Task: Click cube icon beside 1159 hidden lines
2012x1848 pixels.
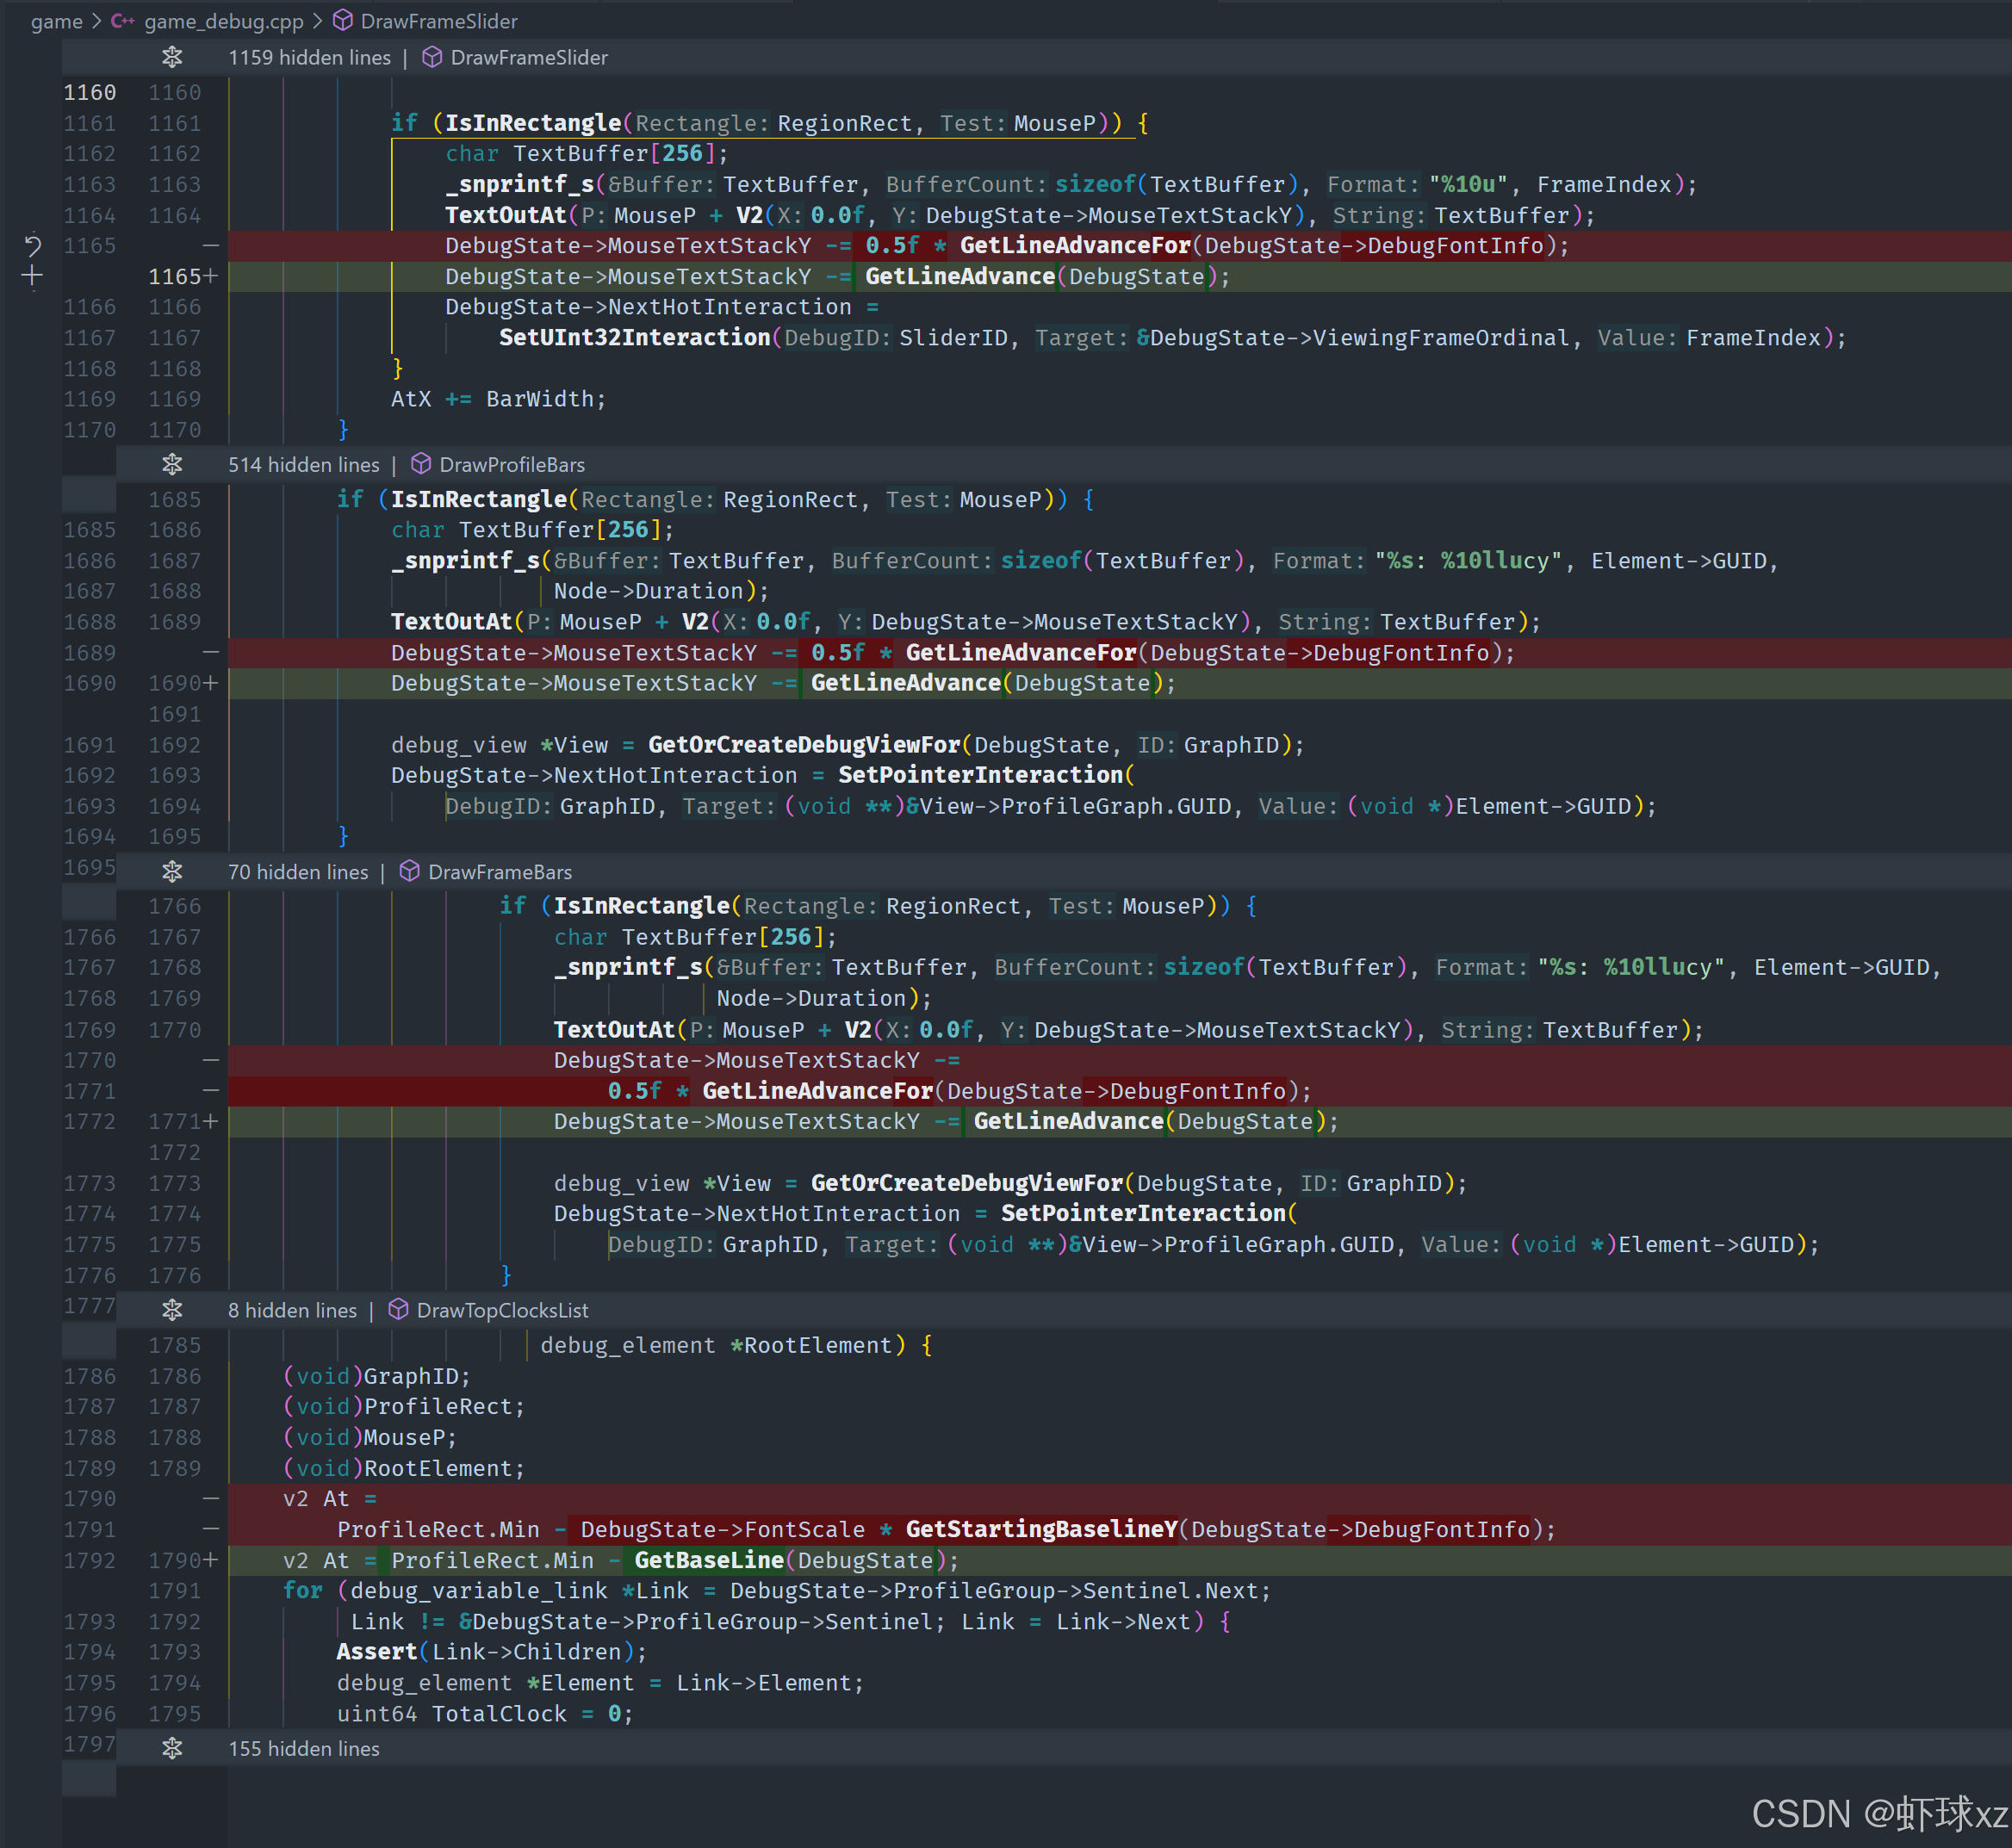Action: 432,57
